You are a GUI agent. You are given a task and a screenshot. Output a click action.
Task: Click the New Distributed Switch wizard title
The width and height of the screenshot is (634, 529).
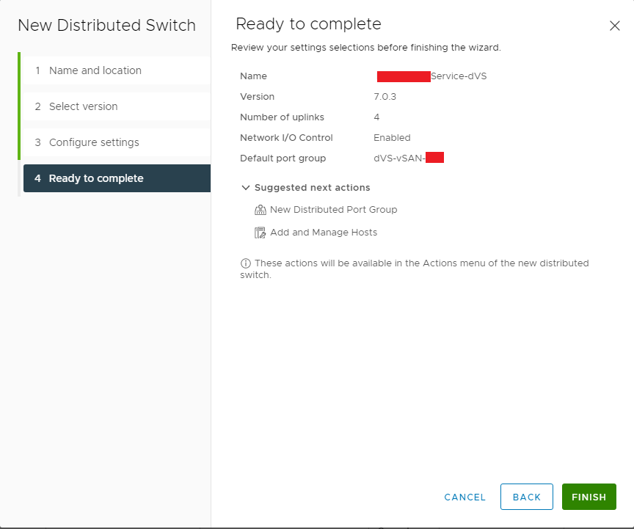[106, 26]
